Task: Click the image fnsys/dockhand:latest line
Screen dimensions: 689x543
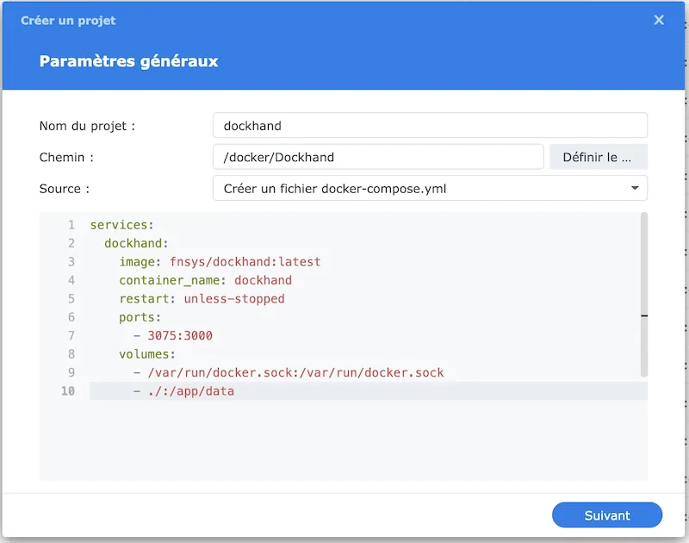Action: (x=220, y=262)
